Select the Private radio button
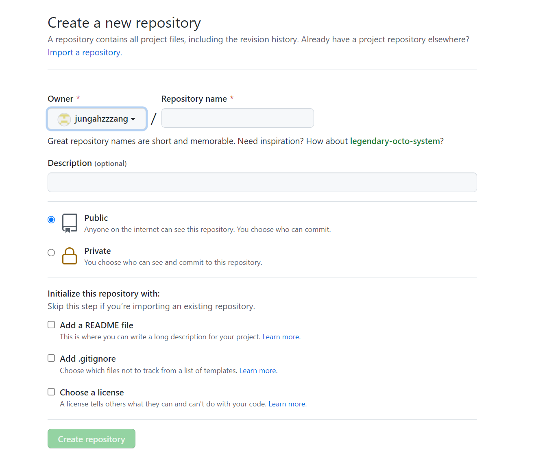 pyautogui.click(x=51, y=253)
